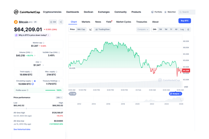Add Bitcoin to watchlist via 6M star

(53, 22)
